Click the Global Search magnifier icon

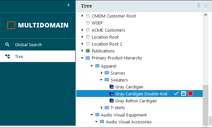7,45
